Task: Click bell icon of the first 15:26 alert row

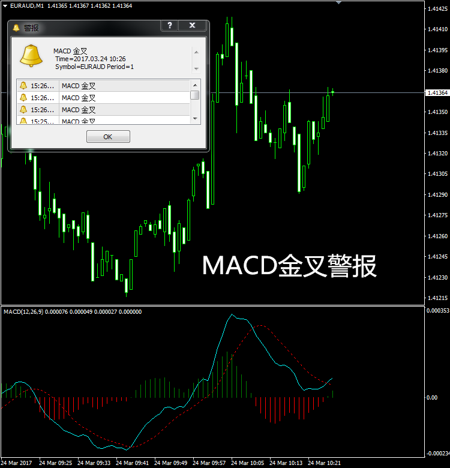Action: 23,86
